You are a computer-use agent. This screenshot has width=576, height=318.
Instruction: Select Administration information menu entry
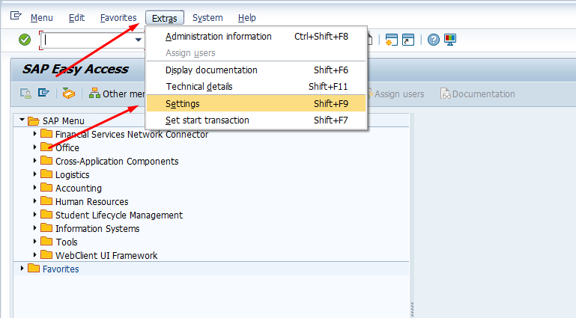tap(256, 37)
